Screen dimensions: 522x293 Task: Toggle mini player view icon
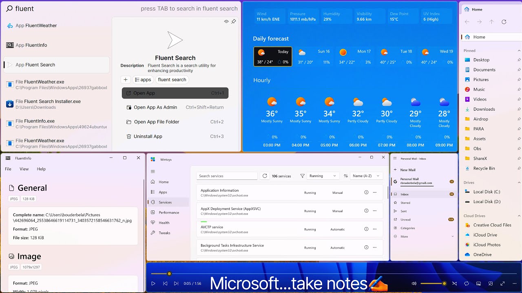(x=491, y=283)
